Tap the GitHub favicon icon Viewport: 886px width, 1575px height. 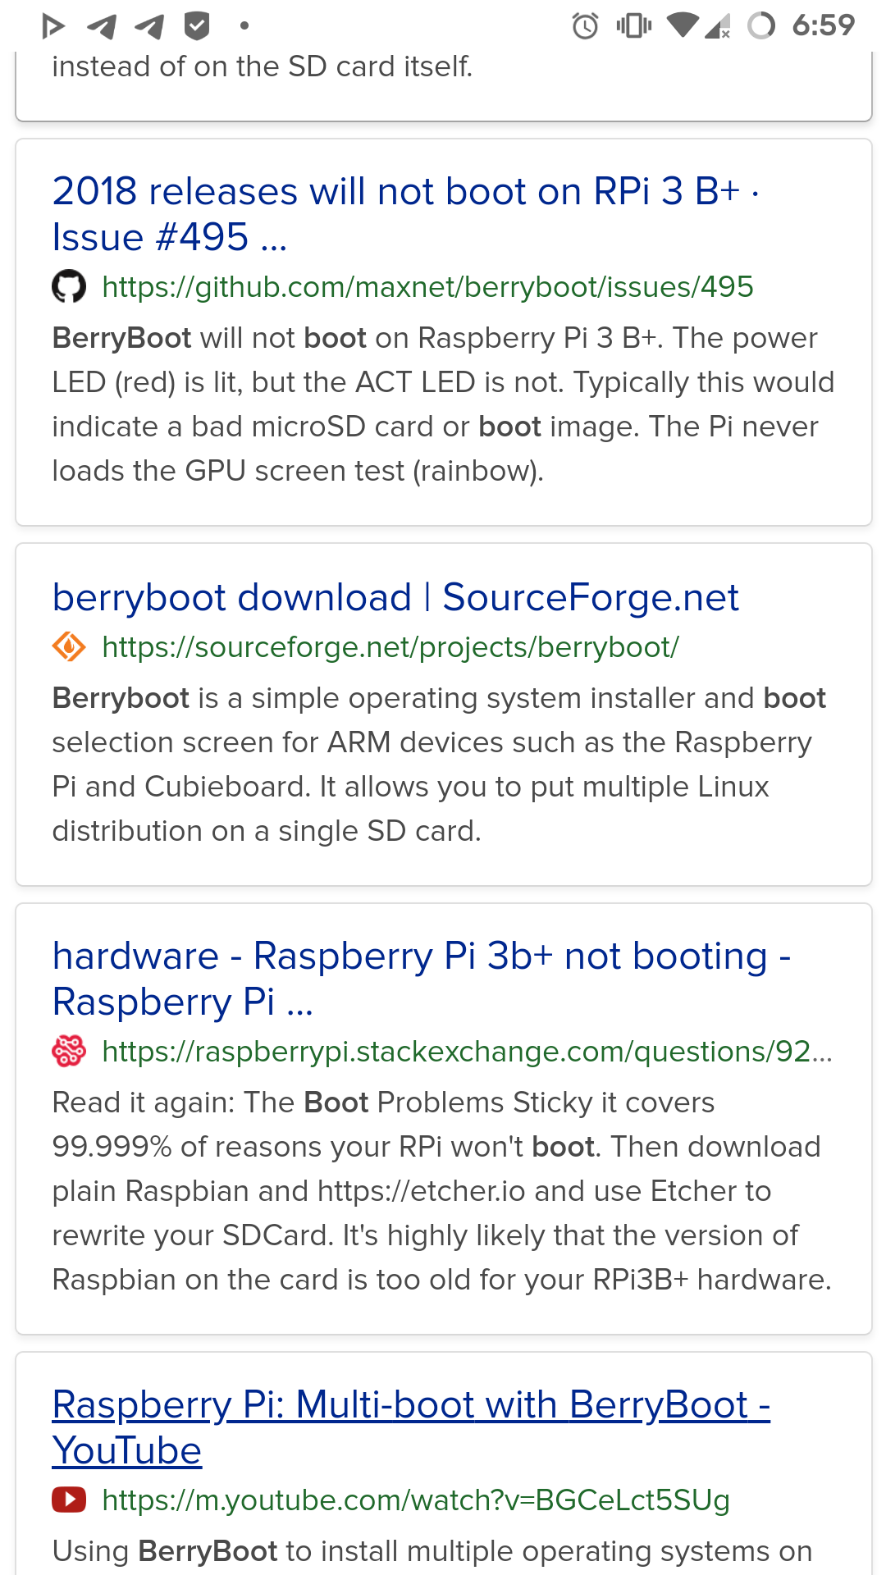[69, 287]
